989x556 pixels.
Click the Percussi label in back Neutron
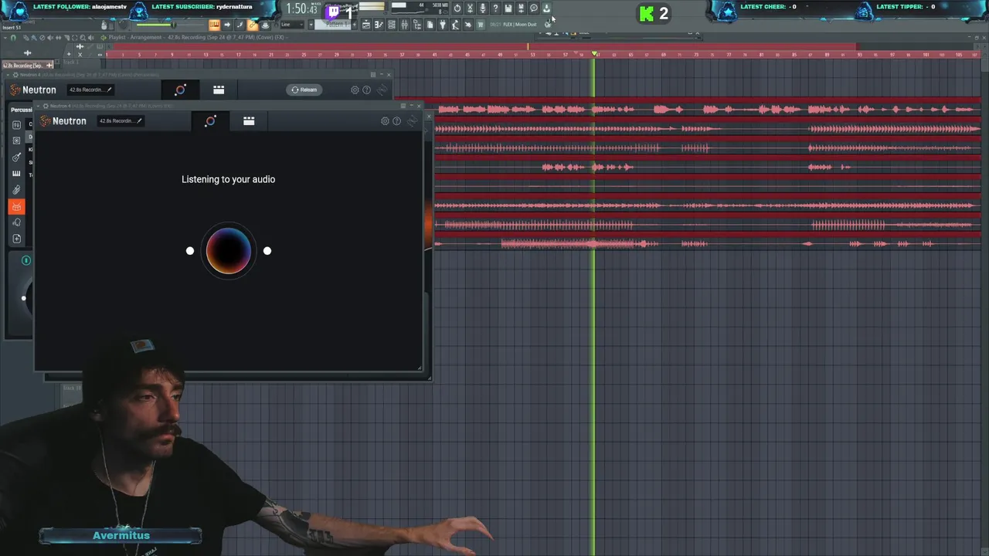(22, 110)
